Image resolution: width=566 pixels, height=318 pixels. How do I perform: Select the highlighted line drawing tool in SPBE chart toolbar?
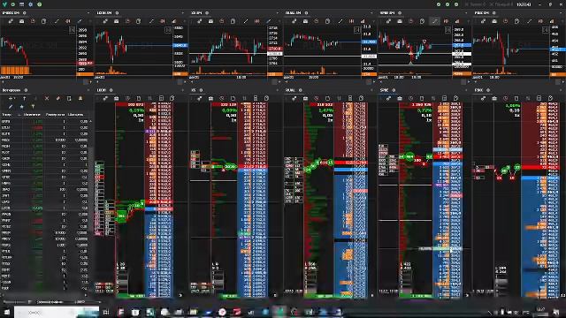pyautogui.click(x=434, y=21)
